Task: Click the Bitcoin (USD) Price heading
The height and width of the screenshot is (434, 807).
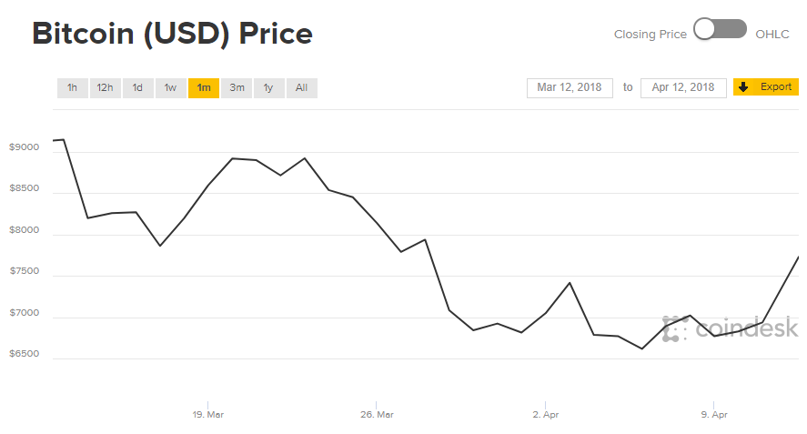Action: tap(173, 34)
